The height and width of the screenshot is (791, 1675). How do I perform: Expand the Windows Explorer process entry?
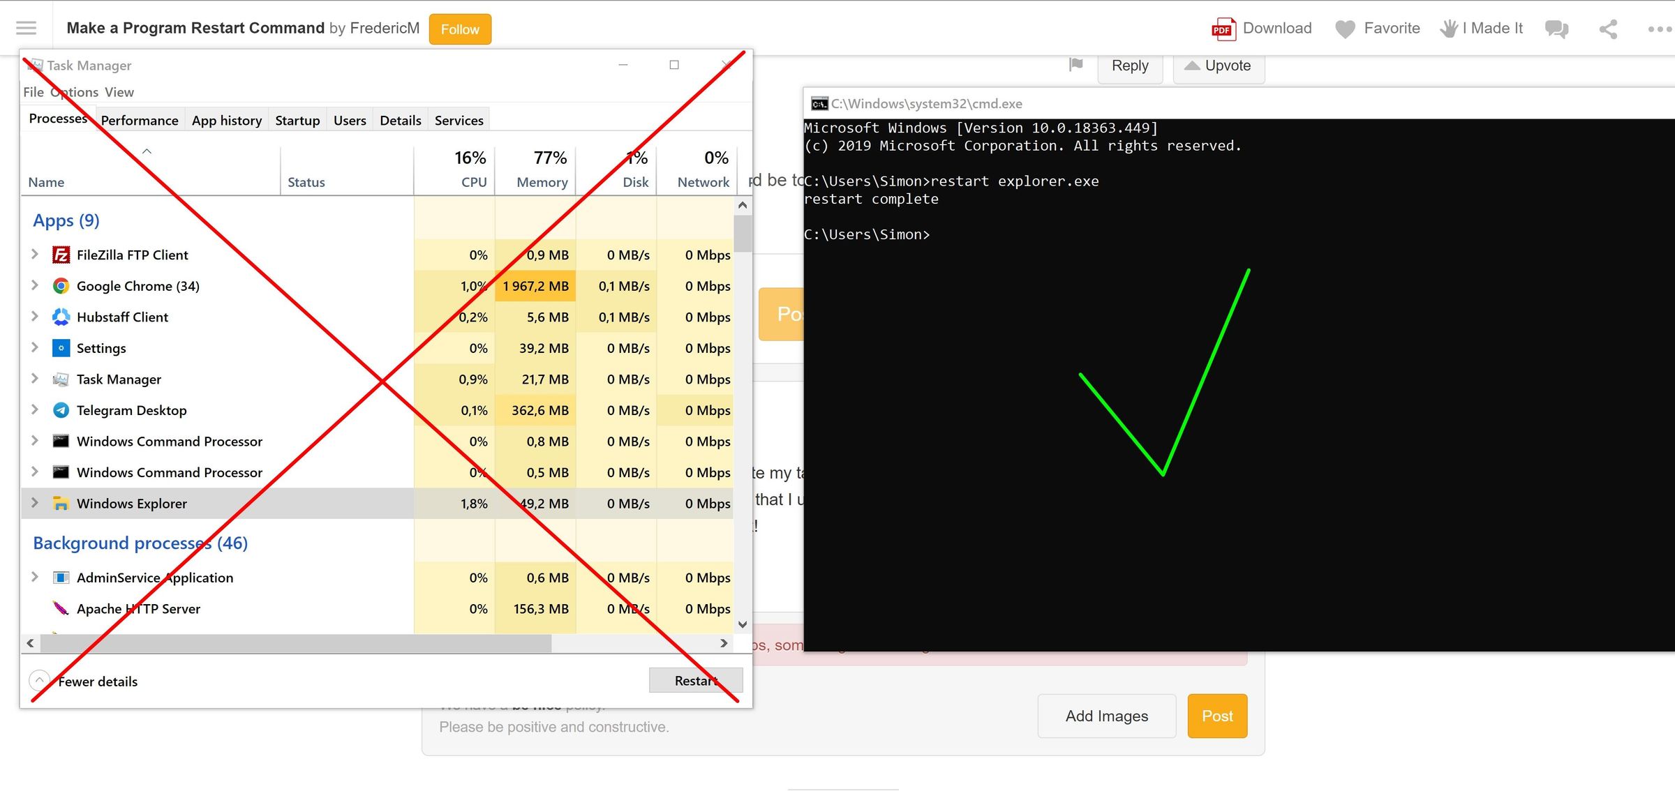point(34,502)
